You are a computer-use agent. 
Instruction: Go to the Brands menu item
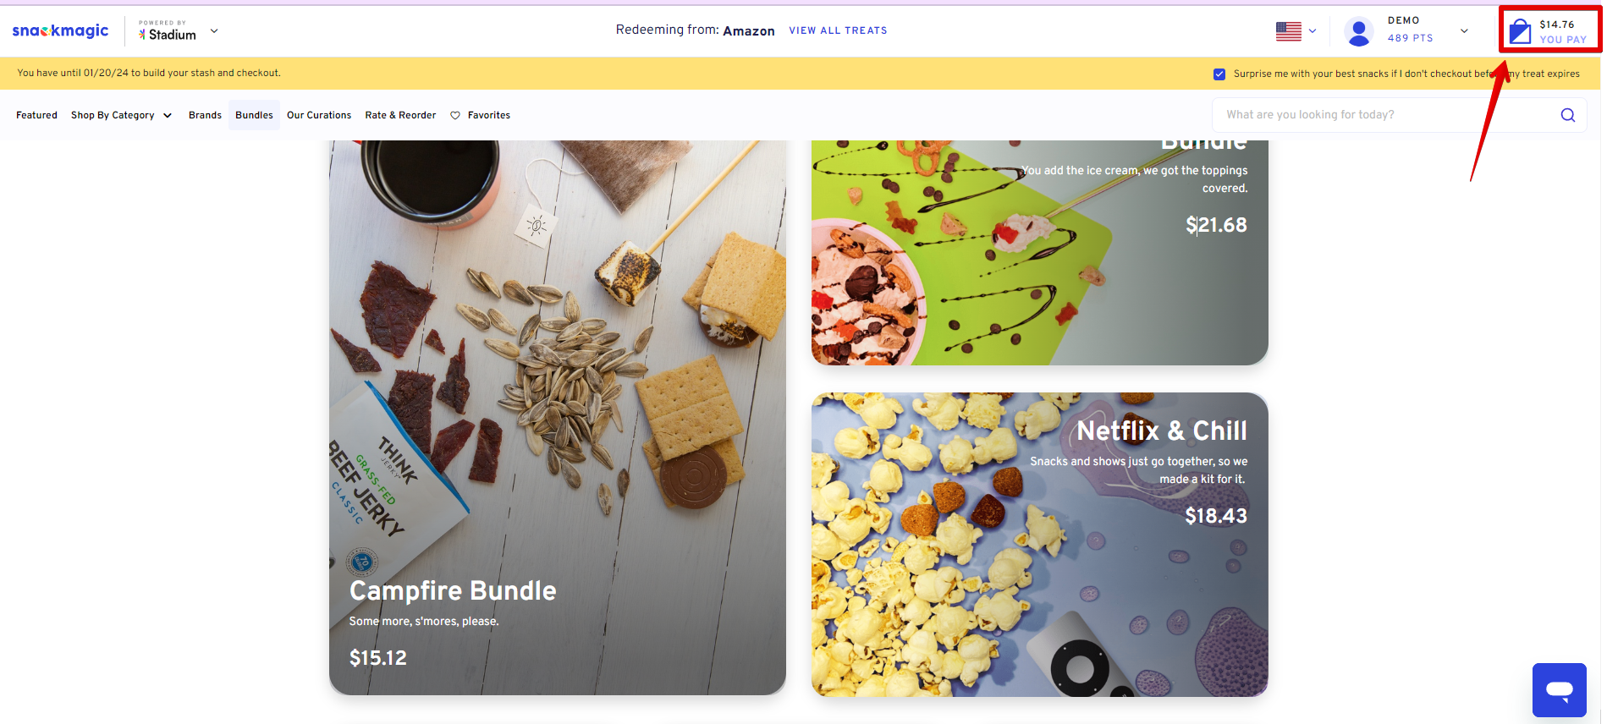coord(205,115)
